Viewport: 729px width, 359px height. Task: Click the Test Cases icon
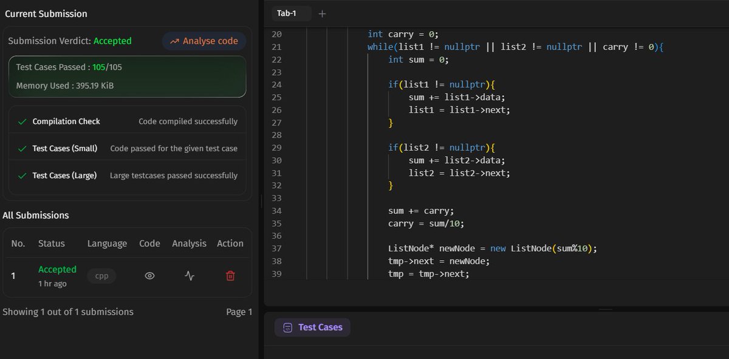287,327
